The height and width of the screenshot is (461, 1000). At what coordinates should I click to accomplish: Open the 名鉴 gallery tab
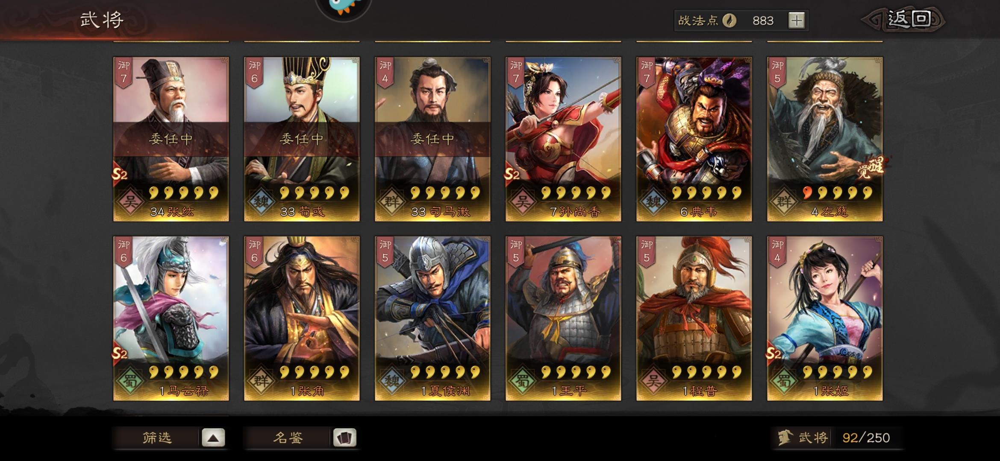[x=288, y=438]
